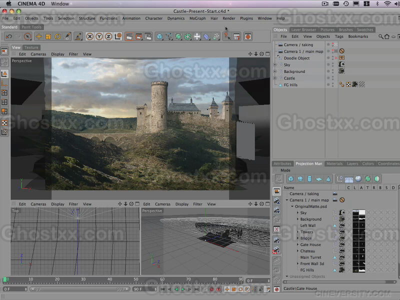Image resolution: width=400 pixels, height=300 pixels.
Task: Render to Picture Viewer icon
Action: tap(138, 36)
